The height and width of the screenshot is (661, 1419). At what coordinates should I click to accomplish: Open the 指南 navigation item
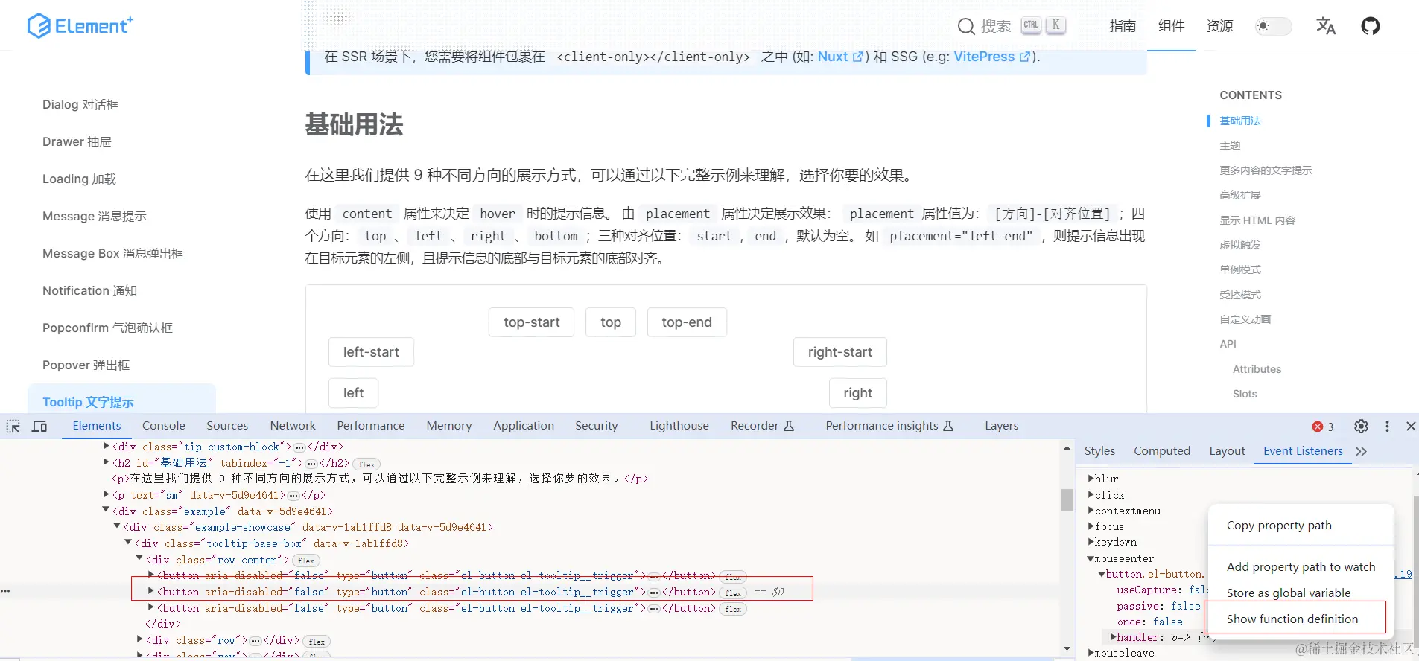pos(1123,26)
